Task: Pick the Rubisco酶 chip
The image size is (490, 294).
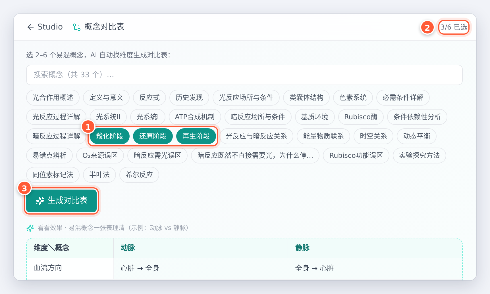Action: pyautogui.click(x=361, y=117)
